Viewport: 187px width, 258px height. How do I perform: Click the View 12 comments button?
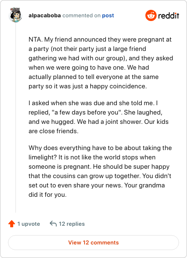point(93,243)
